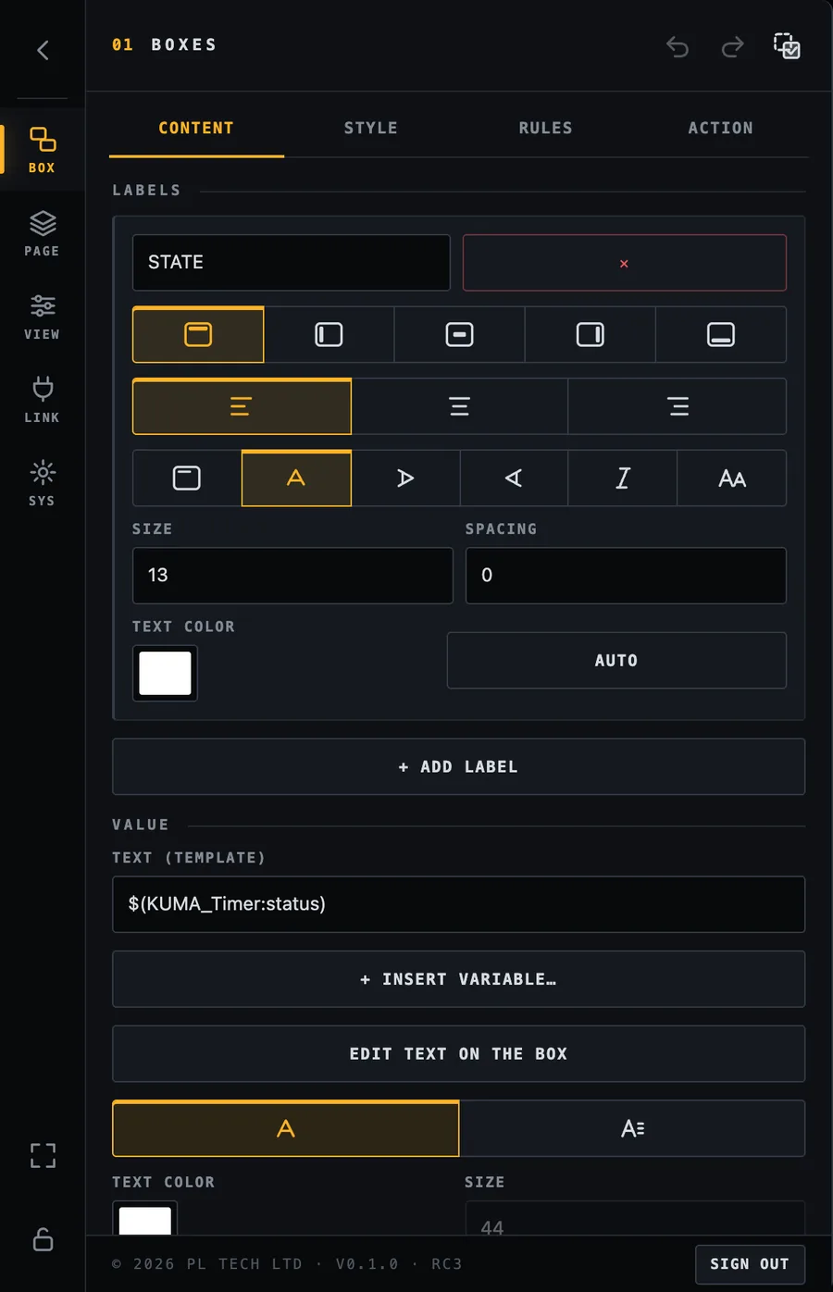Viewport: 833px width, 1292px height.
Task: Click the value Size field showing 44
Action: click(x=635, y=1219)
